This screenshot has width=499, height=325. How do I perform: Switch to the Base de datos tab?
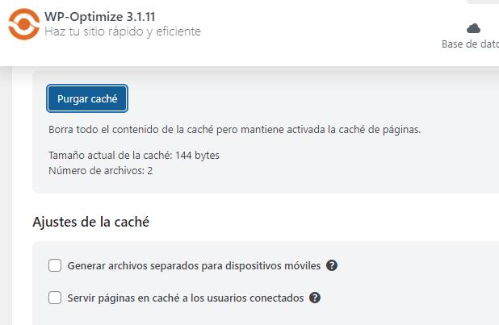coord(471,36)
